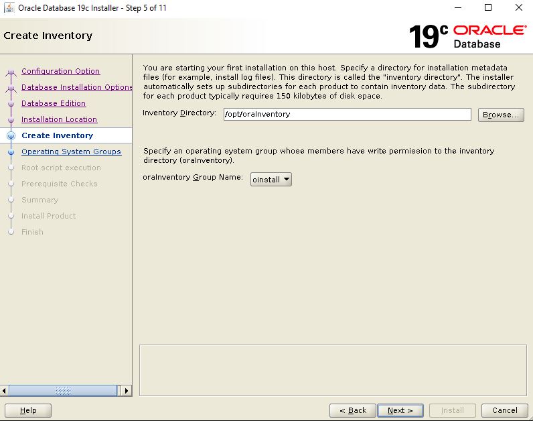The height and width of the screenshot is (421, 533).
Task: Click the sidebar scroll right arrow
Action: pyautogui.click(x=127, y=390)
